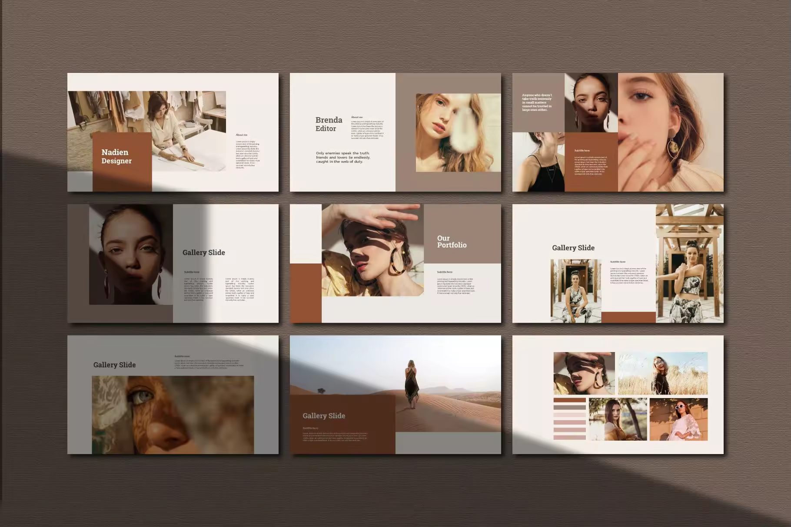Click the "Our Portfolio" title

(x=452, y=241)
